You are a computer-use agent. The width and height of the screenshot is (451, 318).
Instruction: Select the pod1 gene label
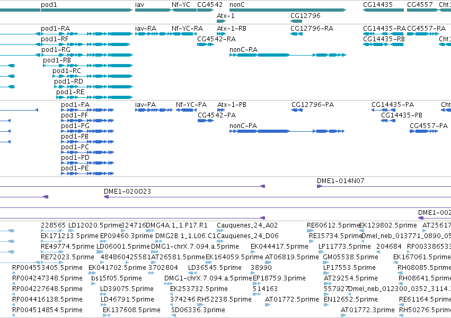point(49,5)
